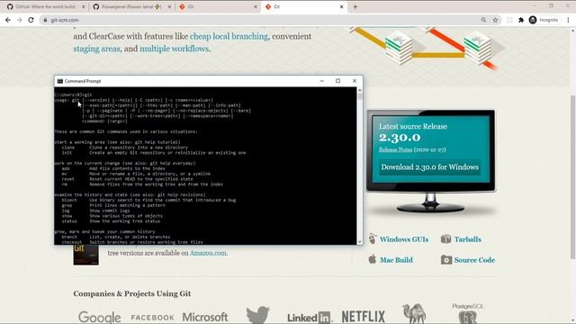Click the Netflix logo
Viewport: 576px width, 324px height.
pyautogui.click(x=364, y=317)
